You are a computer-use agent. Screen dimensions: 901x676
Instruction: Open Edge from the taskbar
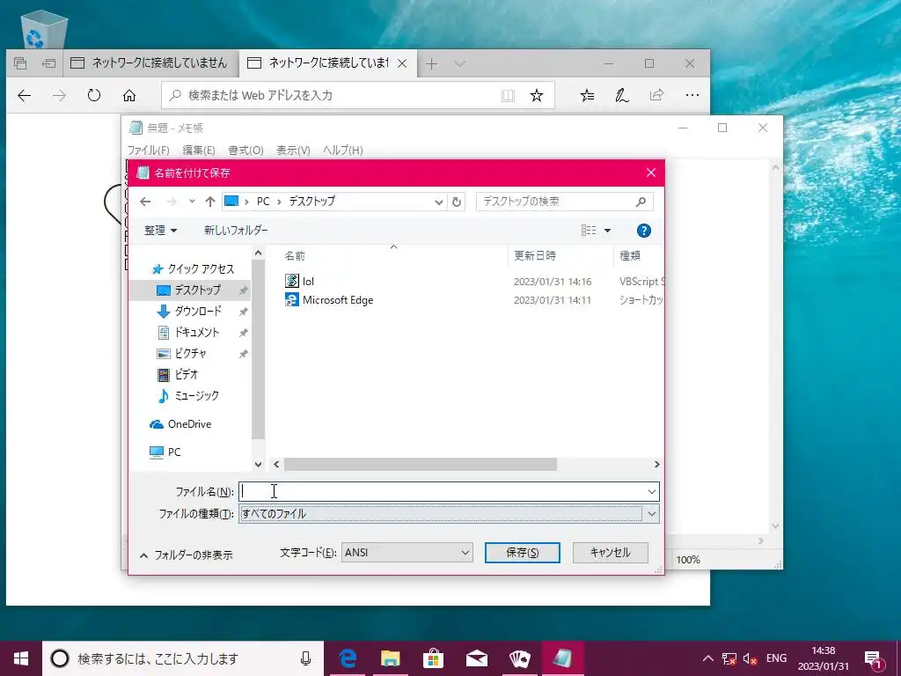(348, 658)
